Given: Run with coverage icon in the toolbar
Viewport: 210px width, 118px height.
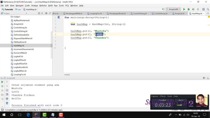Looking at the screenshot, I should [193, 9].
